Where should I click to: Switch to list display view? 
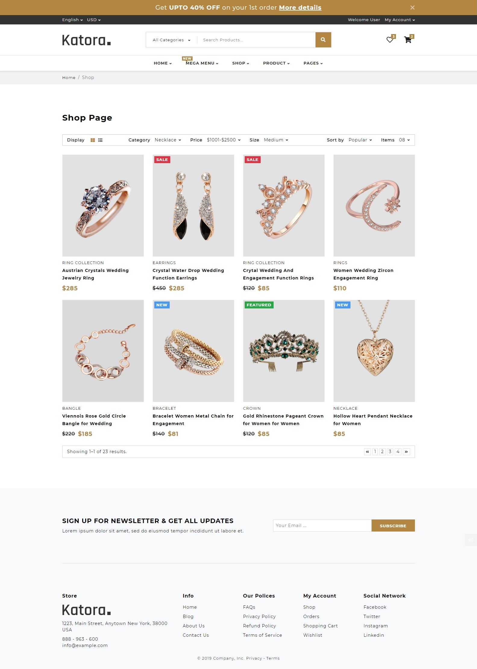tap(100, 140)
